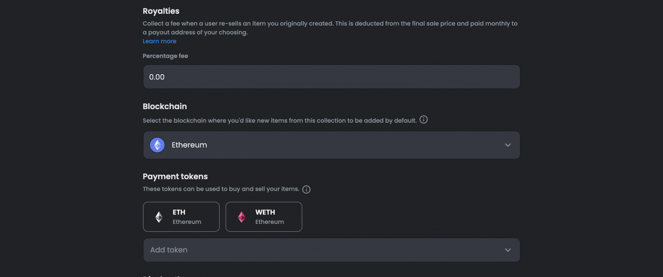
Task: Click the chevron on the Blockchain dropdown
Action: 508,145
